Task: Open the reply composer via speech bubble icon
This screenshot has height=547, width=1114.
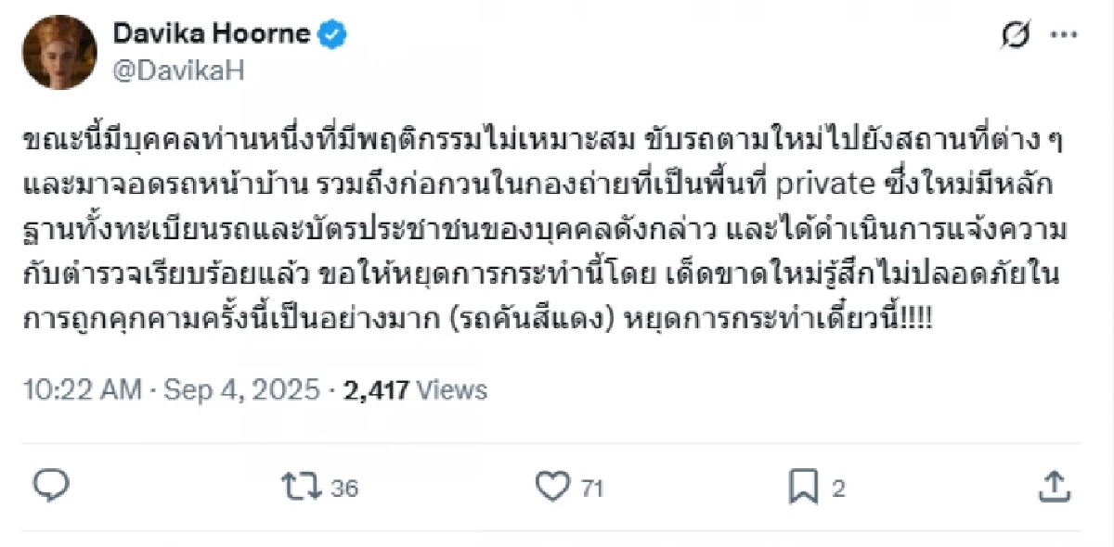Action: [x=51, y=482]
